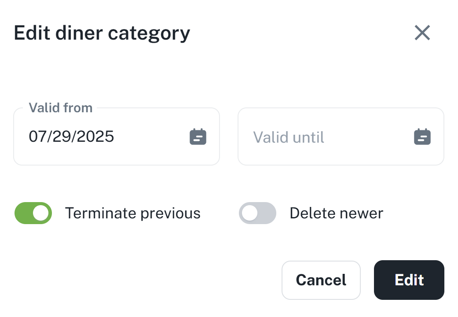Click the Valid from floating label
Viewport: 458px width, 317px height.
(x=61, y=108)
